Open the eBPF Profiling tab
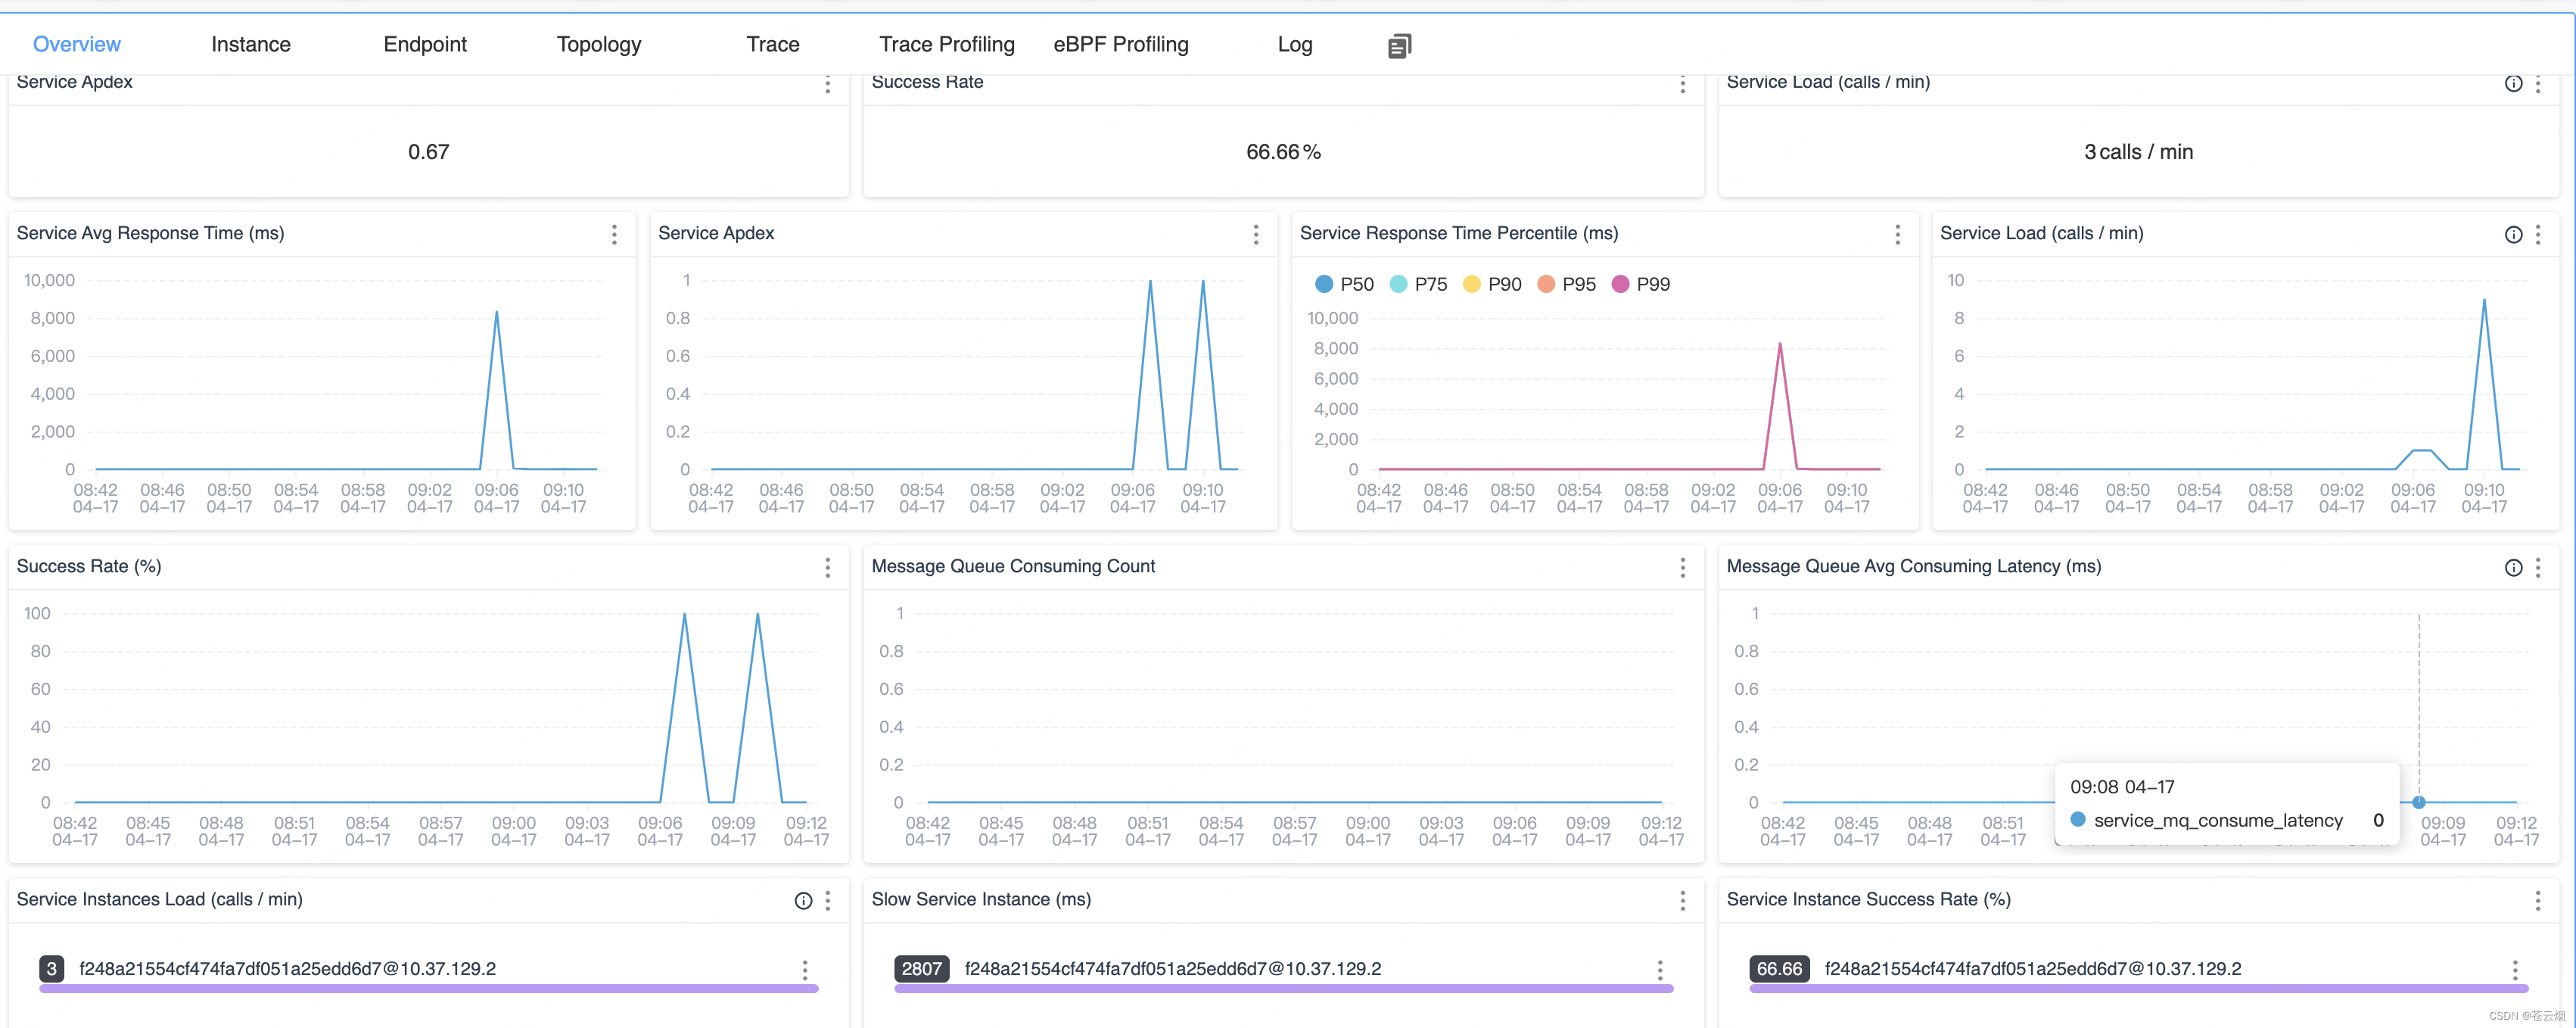The image size is (2576, 1028). [1120, 45]
